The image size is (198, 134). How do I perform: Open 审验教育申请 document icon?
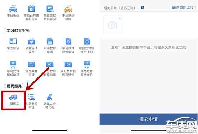click(50, 41)
